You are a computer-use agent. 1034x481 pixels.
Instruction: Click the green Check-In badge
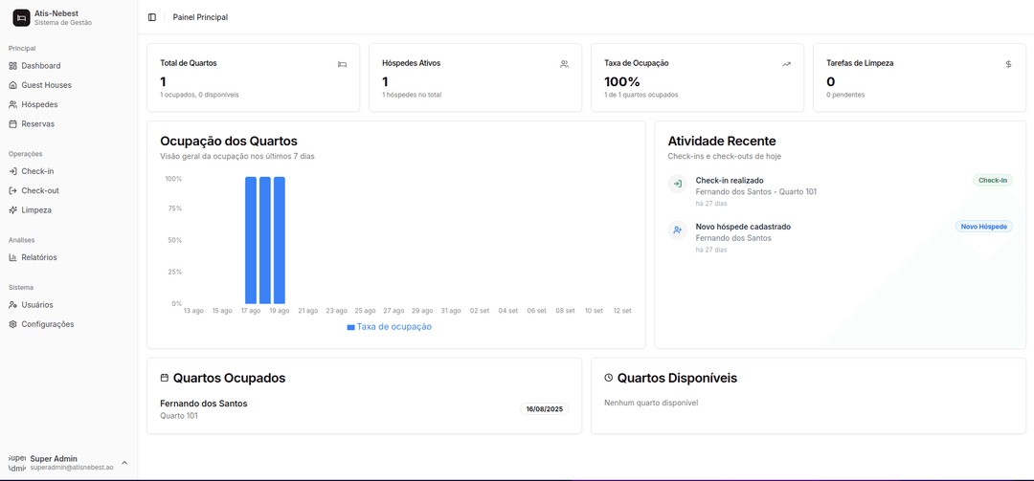coord(992,180)
